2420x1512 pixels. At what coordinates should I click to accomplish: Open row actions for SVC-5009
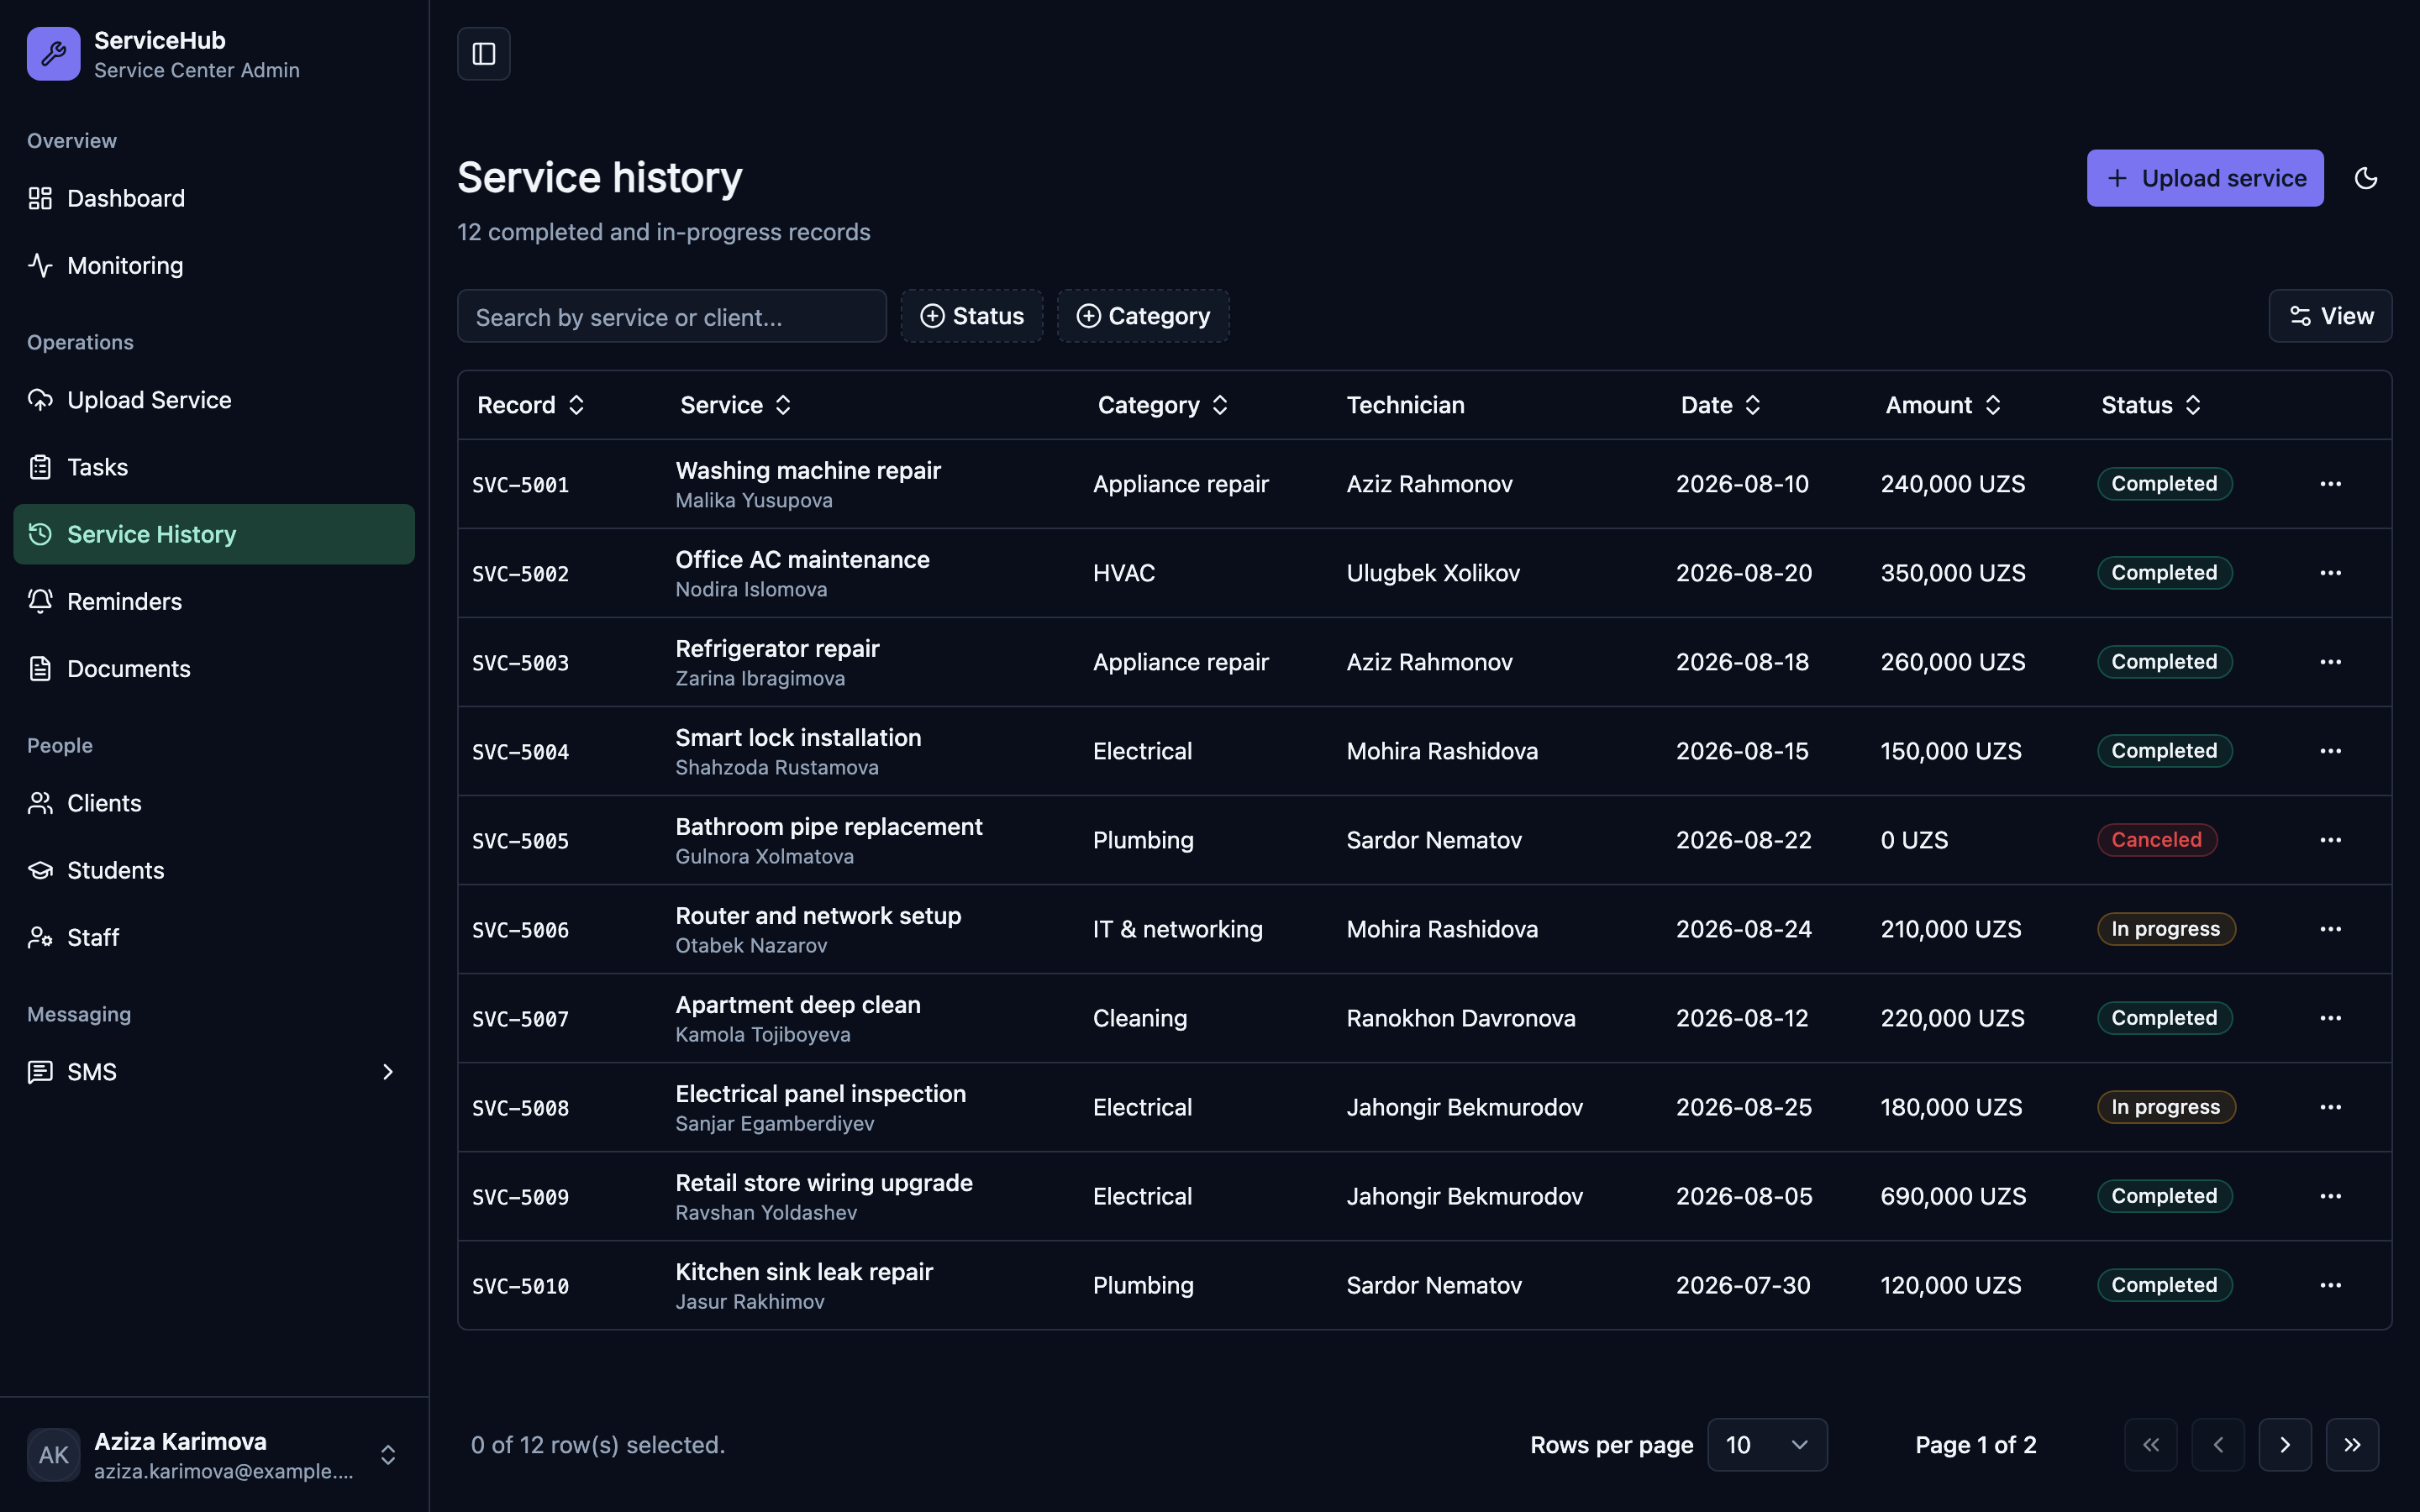pos(2330,1196)
